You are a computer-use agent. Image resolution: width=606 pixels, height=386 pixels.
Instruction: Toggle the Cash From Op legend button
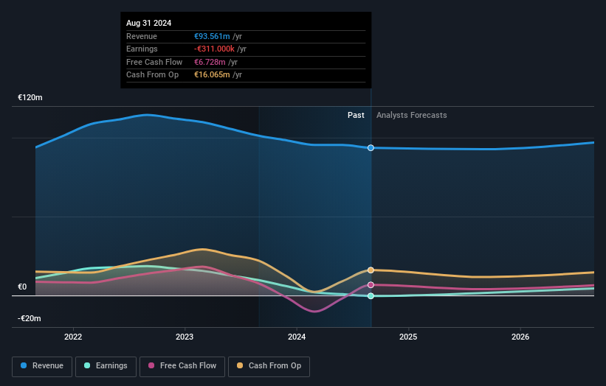pos(269,366)
